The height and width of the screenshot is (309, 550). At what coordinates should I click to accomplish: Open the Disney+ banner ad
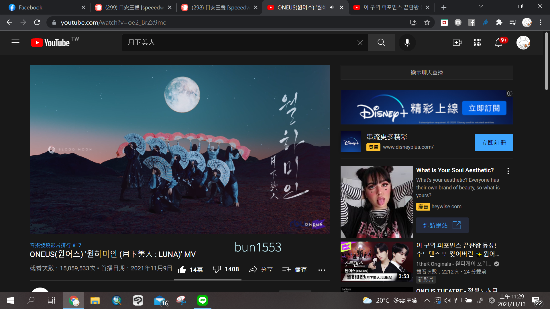click(427, 107)
